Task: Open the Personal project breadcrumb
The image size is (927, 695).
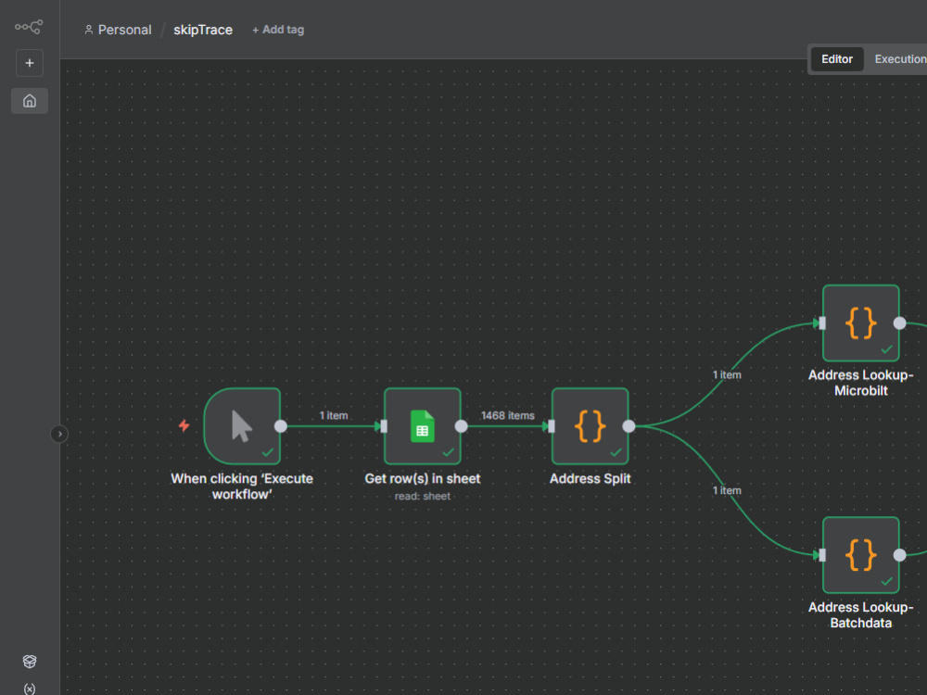Action: 118,30
